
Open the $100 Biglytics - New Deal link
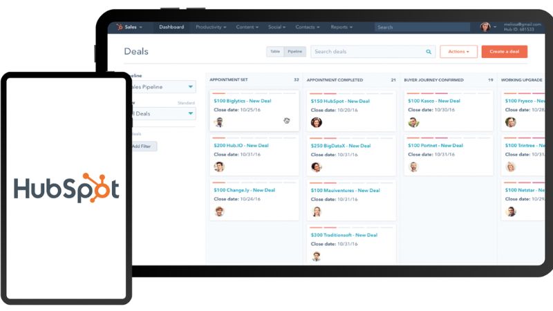[243, 101]
